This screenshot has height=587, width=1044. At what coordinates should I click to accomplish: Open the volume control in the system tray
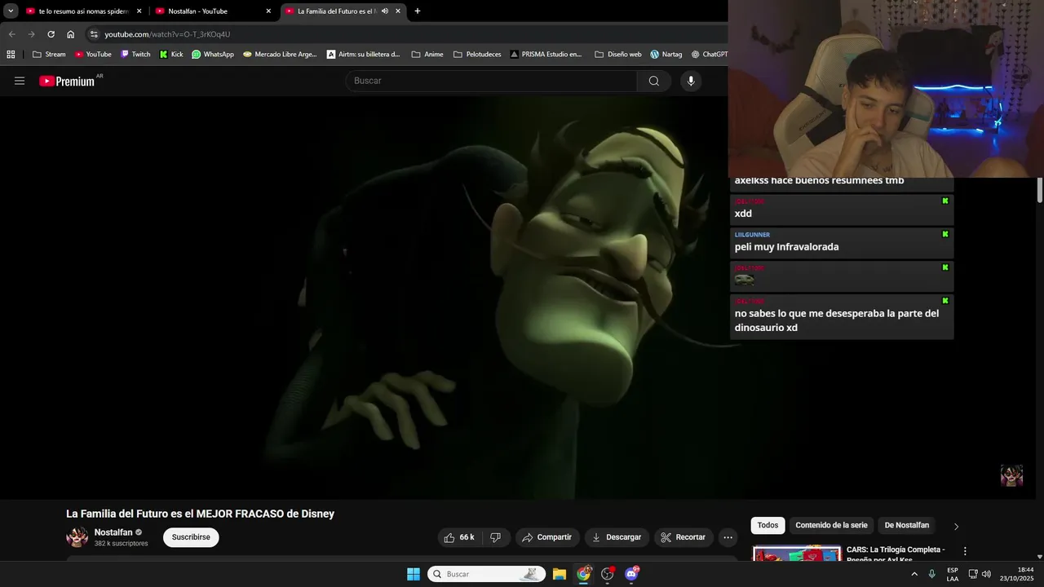(986, 574)
